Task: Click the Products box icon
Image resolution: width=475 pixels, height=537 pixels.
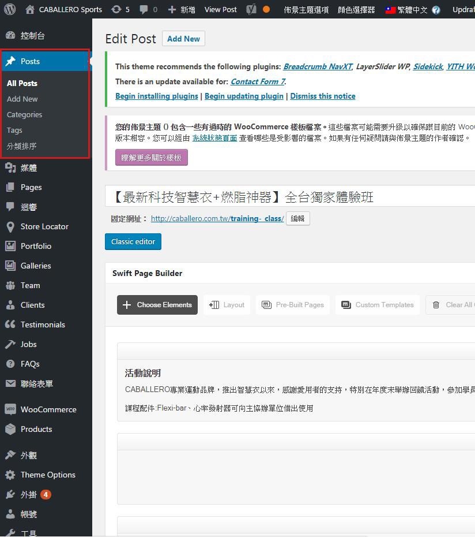Action: pyautogui.click(x=10, y=429)
